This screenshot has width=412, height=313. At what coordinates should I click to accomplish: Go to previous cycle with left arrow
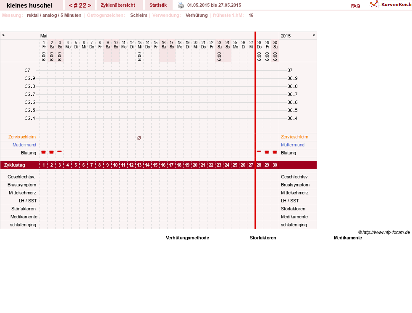(x=71, y=5)
